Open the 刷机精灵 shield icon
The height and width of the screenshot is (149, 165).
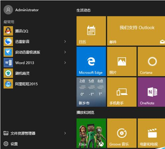point(8,73)
